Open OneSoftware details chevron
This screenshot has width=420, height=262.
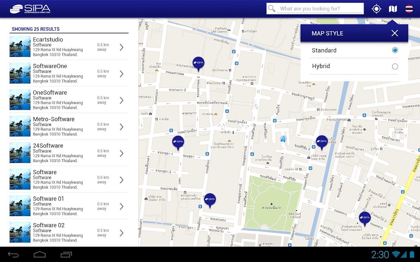pos(121,100)
